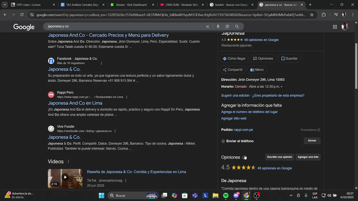Viewport: 358px width, 201px height.
Task: Open OBS Studio from the taskbar
Action: pos(256,195)
